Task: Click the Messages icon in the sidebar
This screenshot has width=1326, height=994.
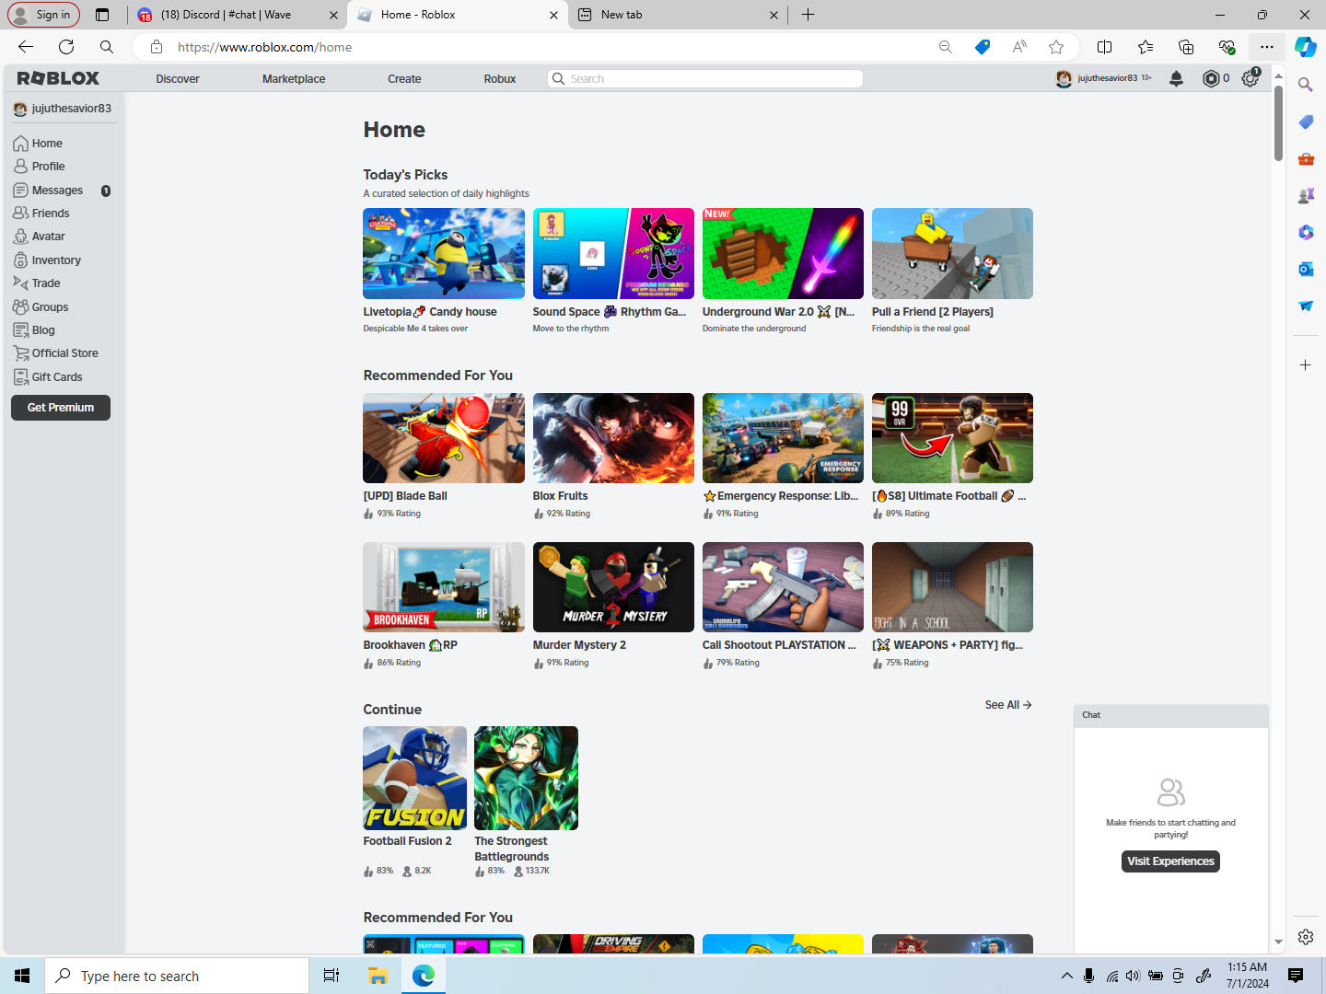Action: (20, 191)
